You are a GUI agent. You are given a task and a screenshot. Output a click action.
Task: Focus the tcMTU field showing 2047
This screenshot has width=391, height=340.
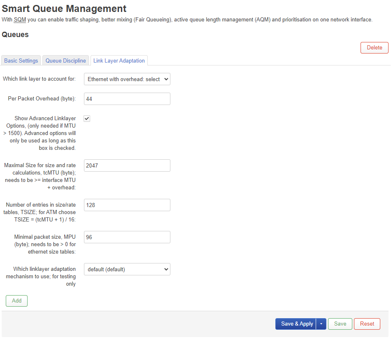tap(127, 165)
